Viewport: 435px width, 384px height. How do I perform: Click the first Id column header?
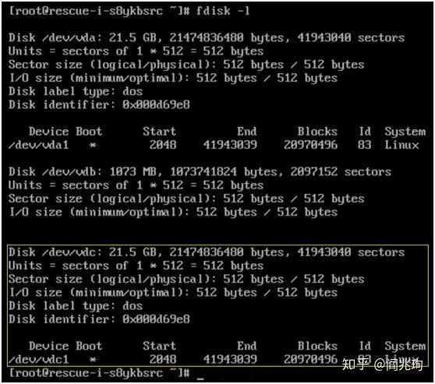[365, 132]
